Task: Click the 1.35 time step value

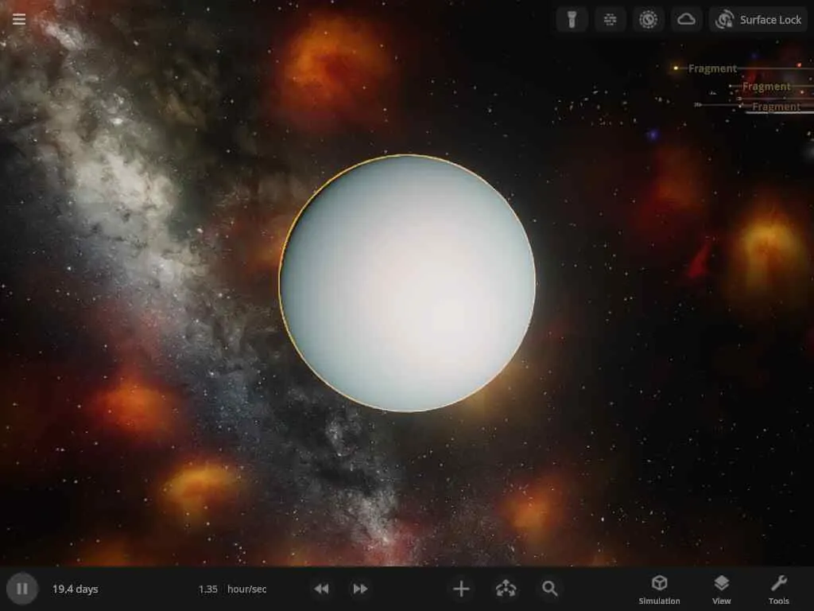Action: [207, 590]
